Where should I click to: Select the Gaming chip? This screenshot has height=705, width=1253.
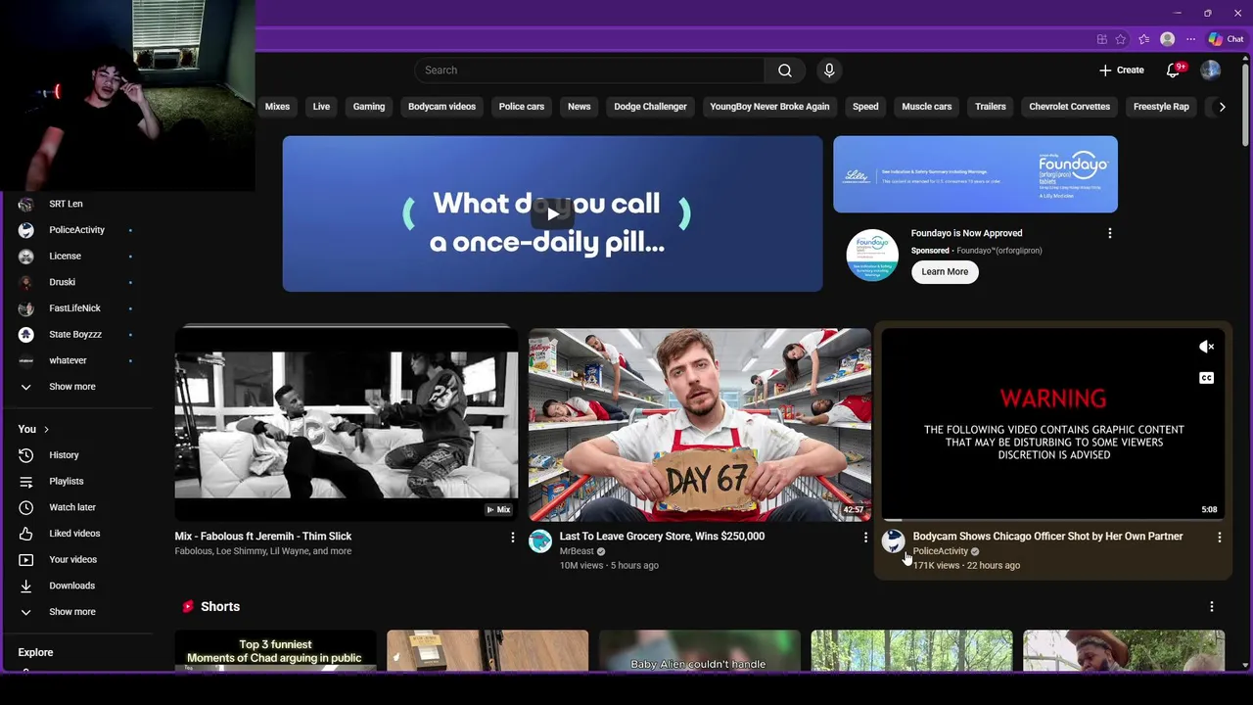pyautogui.click(x=369, y=107)
